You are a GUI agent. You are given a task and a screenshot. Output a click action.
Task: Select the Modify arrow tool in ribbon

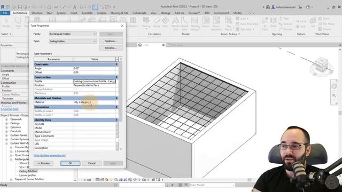6,22
